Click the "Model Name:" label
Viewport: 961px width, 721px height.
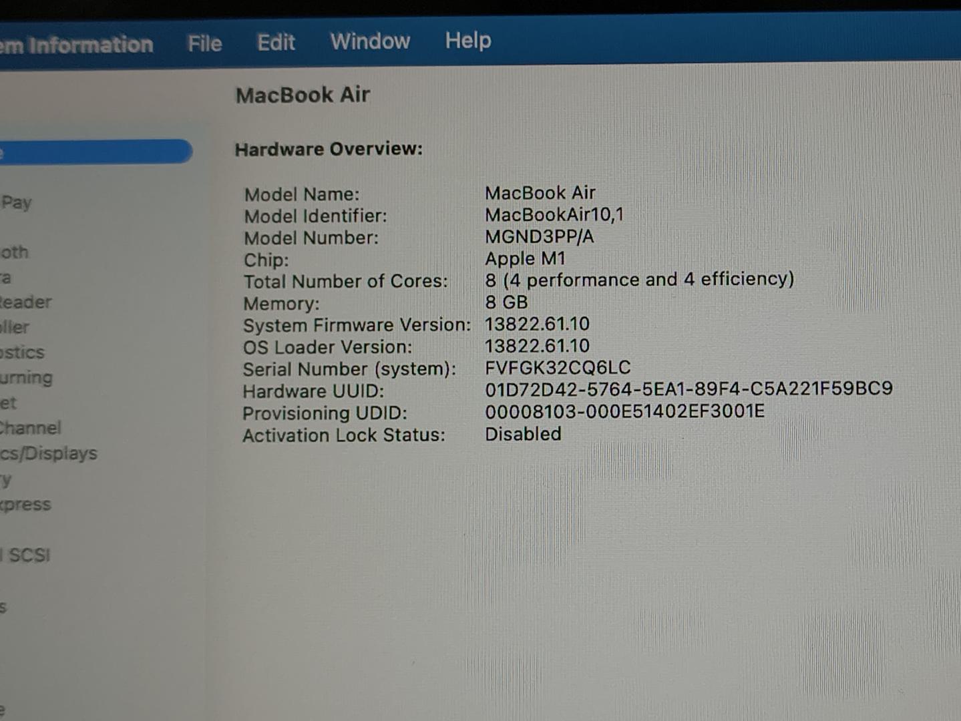[x=302, y=194]
